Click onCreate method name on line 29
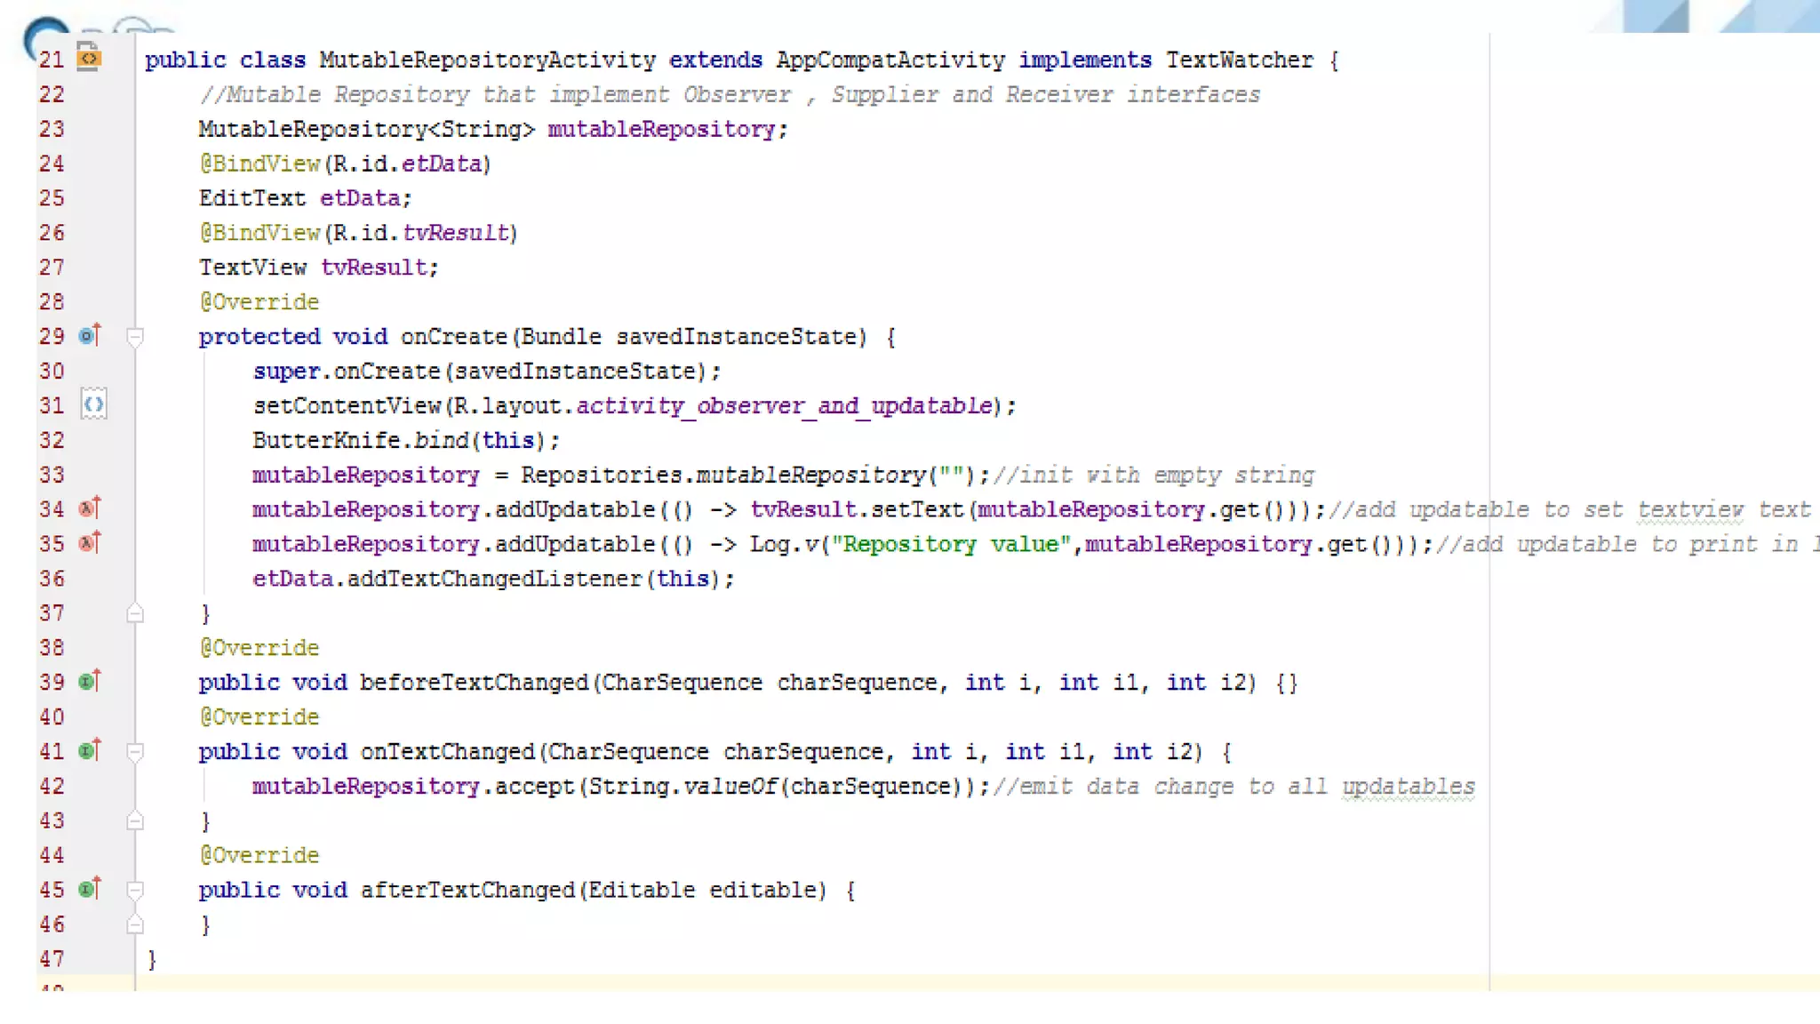The width and height of the screenshot is (1820, 1024). (x=453, y=337)
